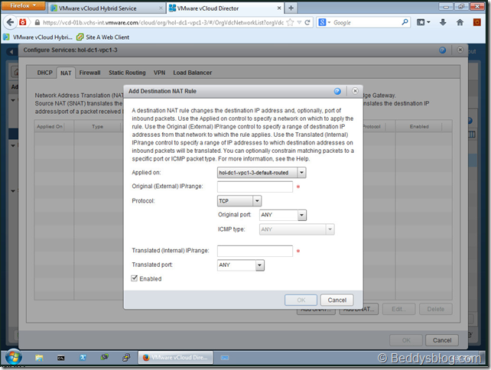Open help in Add Destination NAT Rule dialog

pos(337,91)
